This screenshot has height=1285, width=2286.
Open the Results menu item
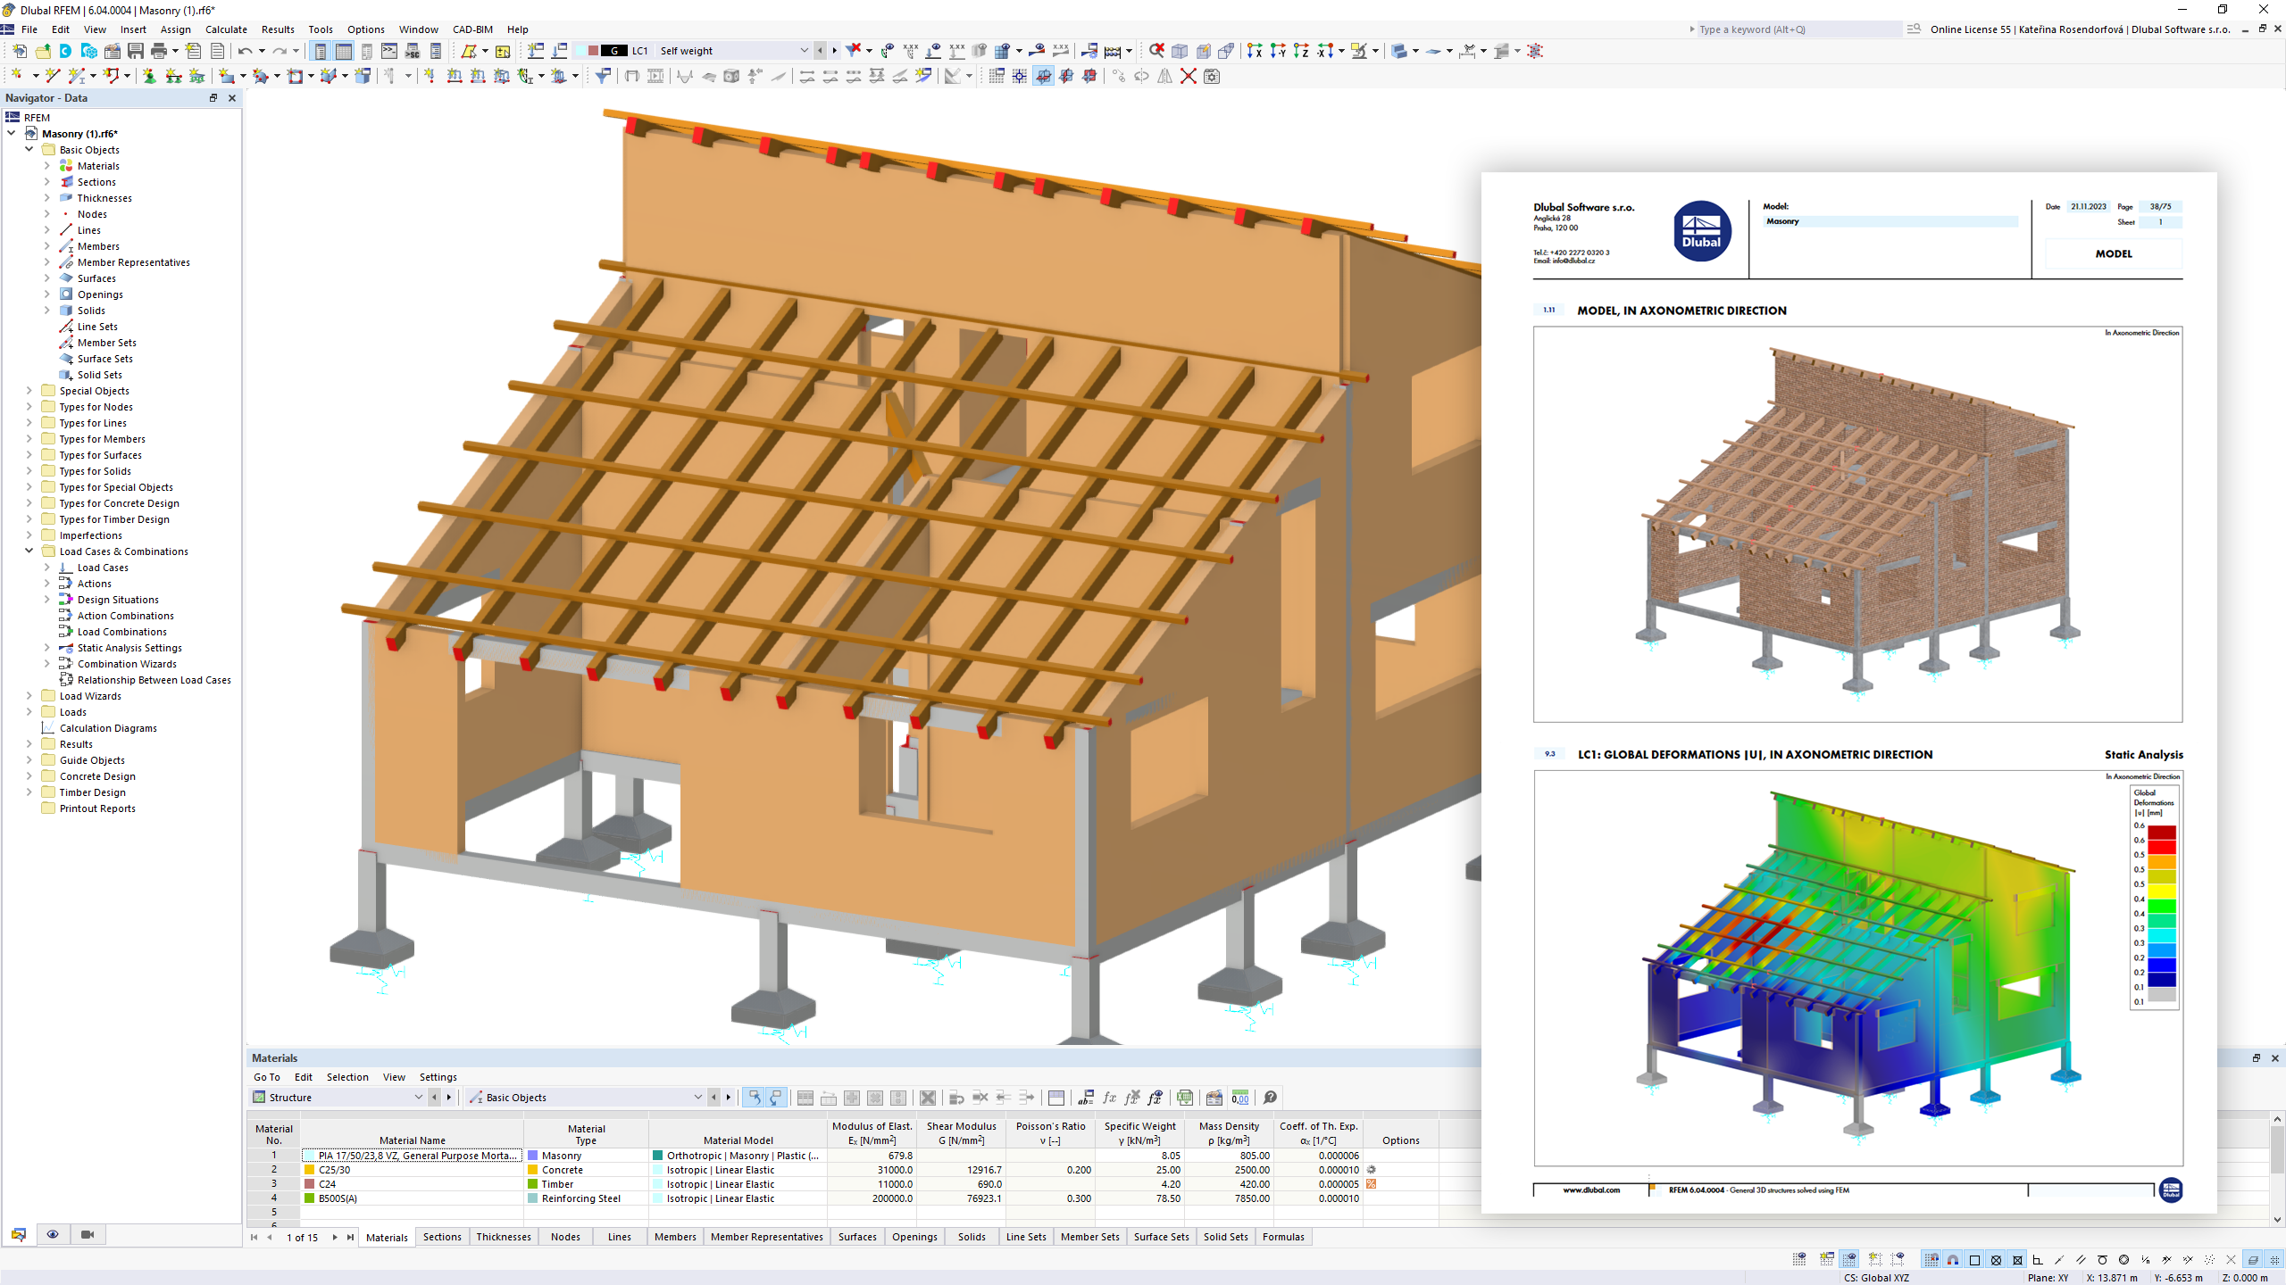(x=275, y=29)
